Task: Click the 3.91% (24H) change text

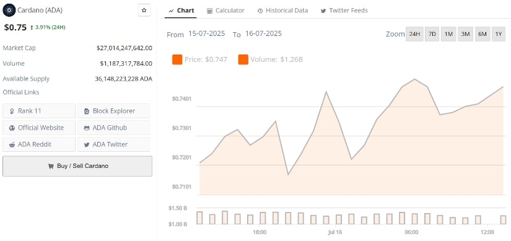Action: pyautogui.click(x=50, y=27)
